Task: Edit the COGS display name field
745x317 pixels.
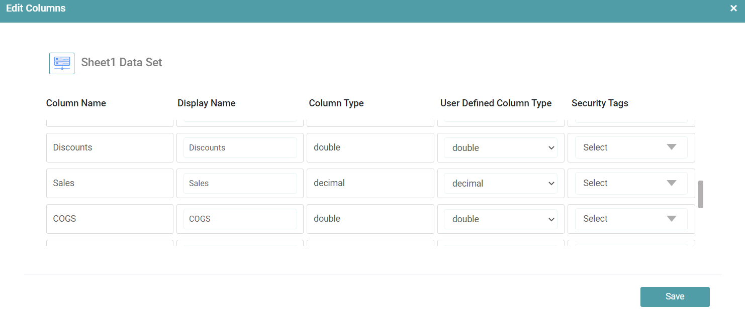Action: [x=240, y=219]
